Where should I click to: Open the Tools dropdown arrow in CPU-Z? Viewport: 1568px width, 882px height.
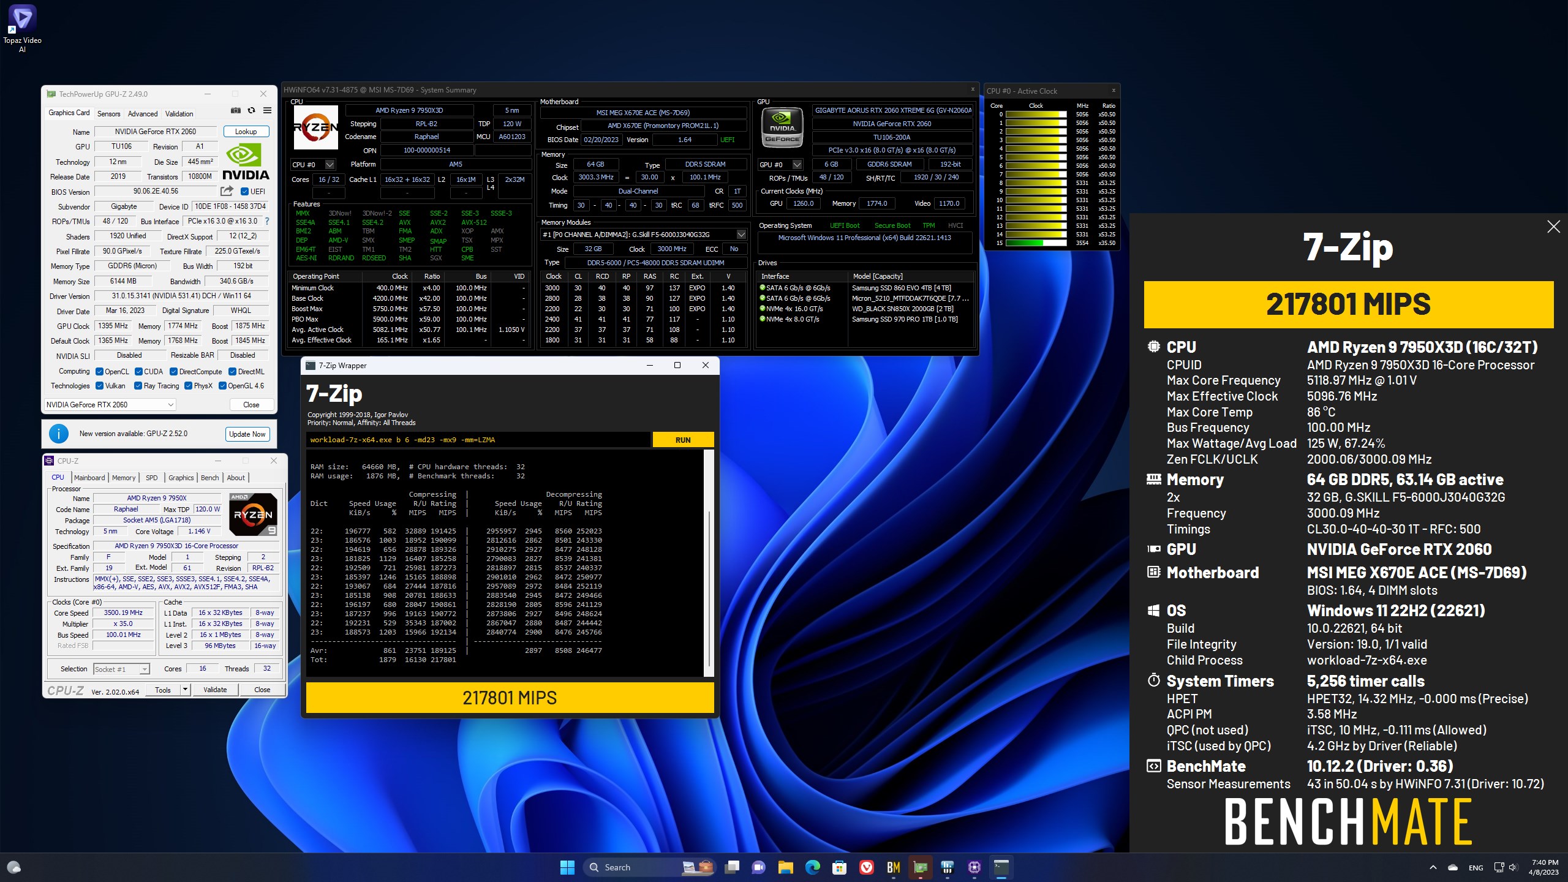(185, 690)
